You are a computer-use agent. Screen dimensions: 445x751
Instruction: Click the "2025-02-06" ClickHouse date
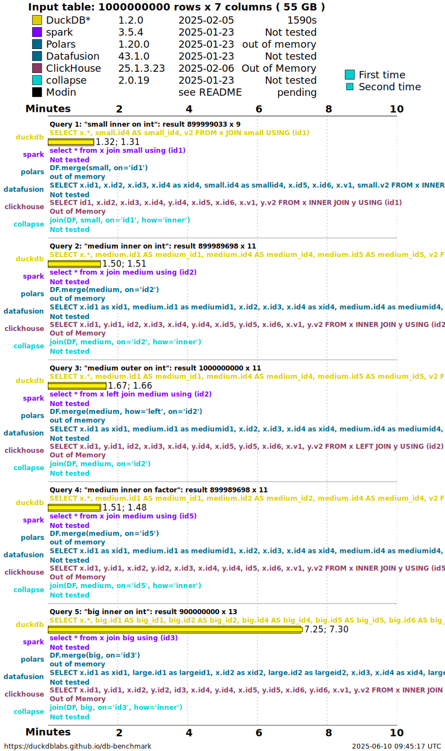tap(206, 68)
